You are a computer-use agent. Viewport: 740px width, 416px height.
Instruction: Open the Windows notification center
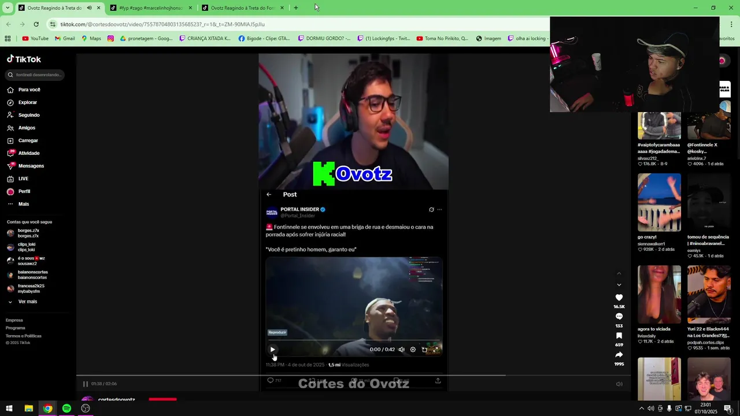click(728, 408)
